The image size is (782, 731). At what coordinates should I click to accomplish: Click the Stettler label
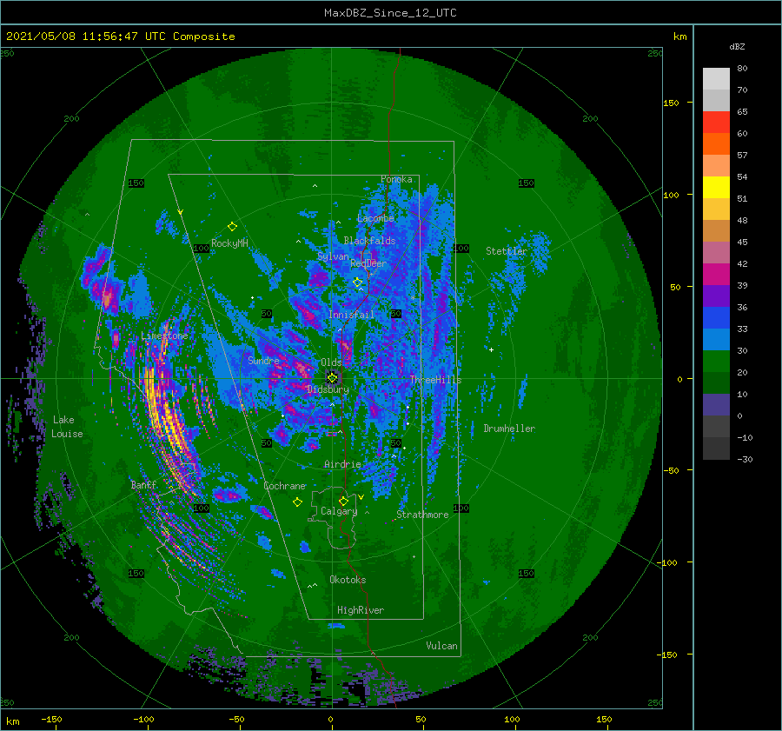507,251
